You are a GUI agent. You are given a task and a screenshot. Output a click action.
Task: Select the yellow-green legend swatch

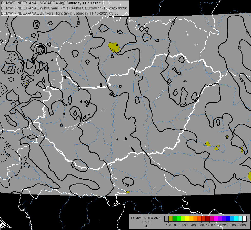pyautogui.click(x=183, y=219)
